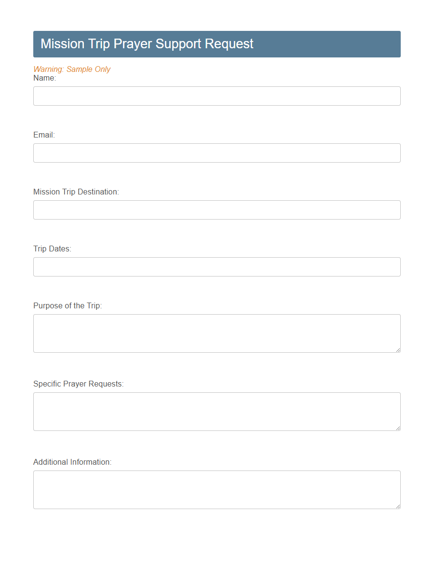434x567 pixels.
Task: Click the Trip Dates input field
Action: 217,266
